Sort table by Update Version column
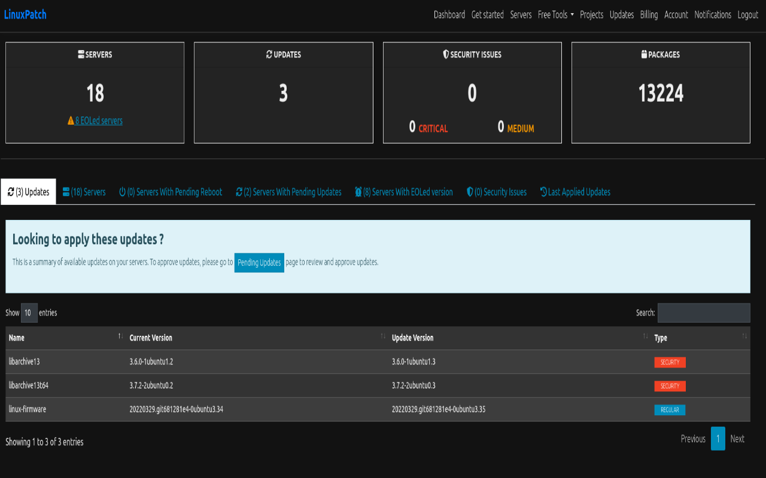Screen dimensions: 766x478 pyautogui.click(x=519, y=338)
